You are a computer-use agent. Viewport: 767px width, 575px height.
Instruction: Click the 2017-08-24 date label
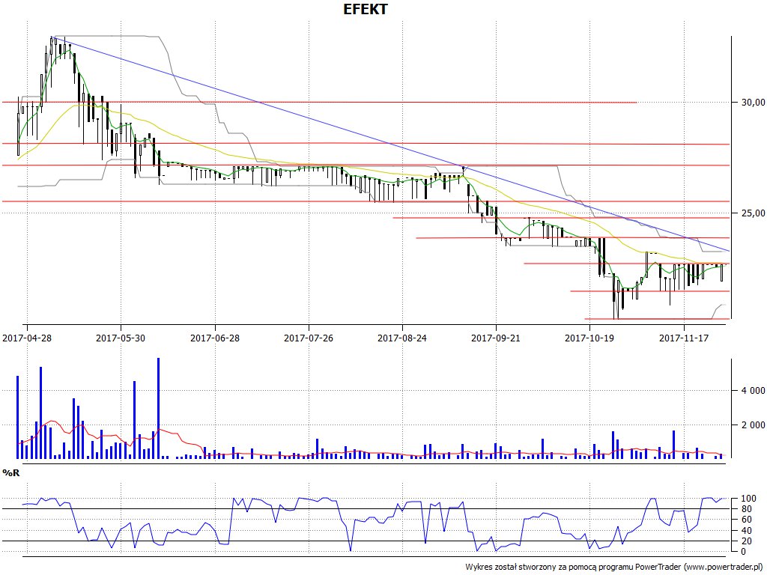402,338
